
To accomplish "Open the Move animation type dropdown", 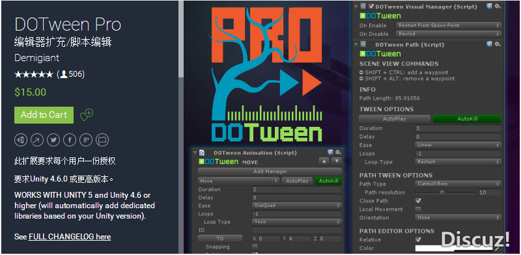I will tap(238, 181).
